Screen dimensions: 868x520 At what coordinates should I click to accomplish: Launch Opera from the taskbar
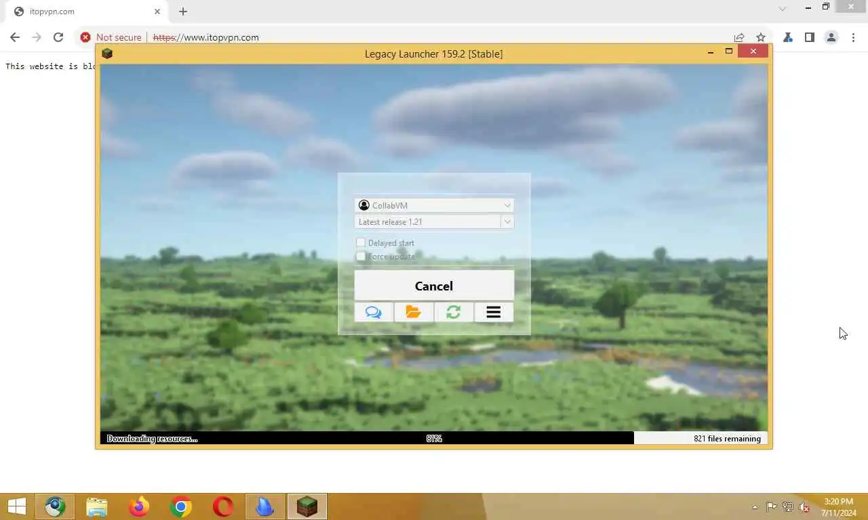coord(223,506)
